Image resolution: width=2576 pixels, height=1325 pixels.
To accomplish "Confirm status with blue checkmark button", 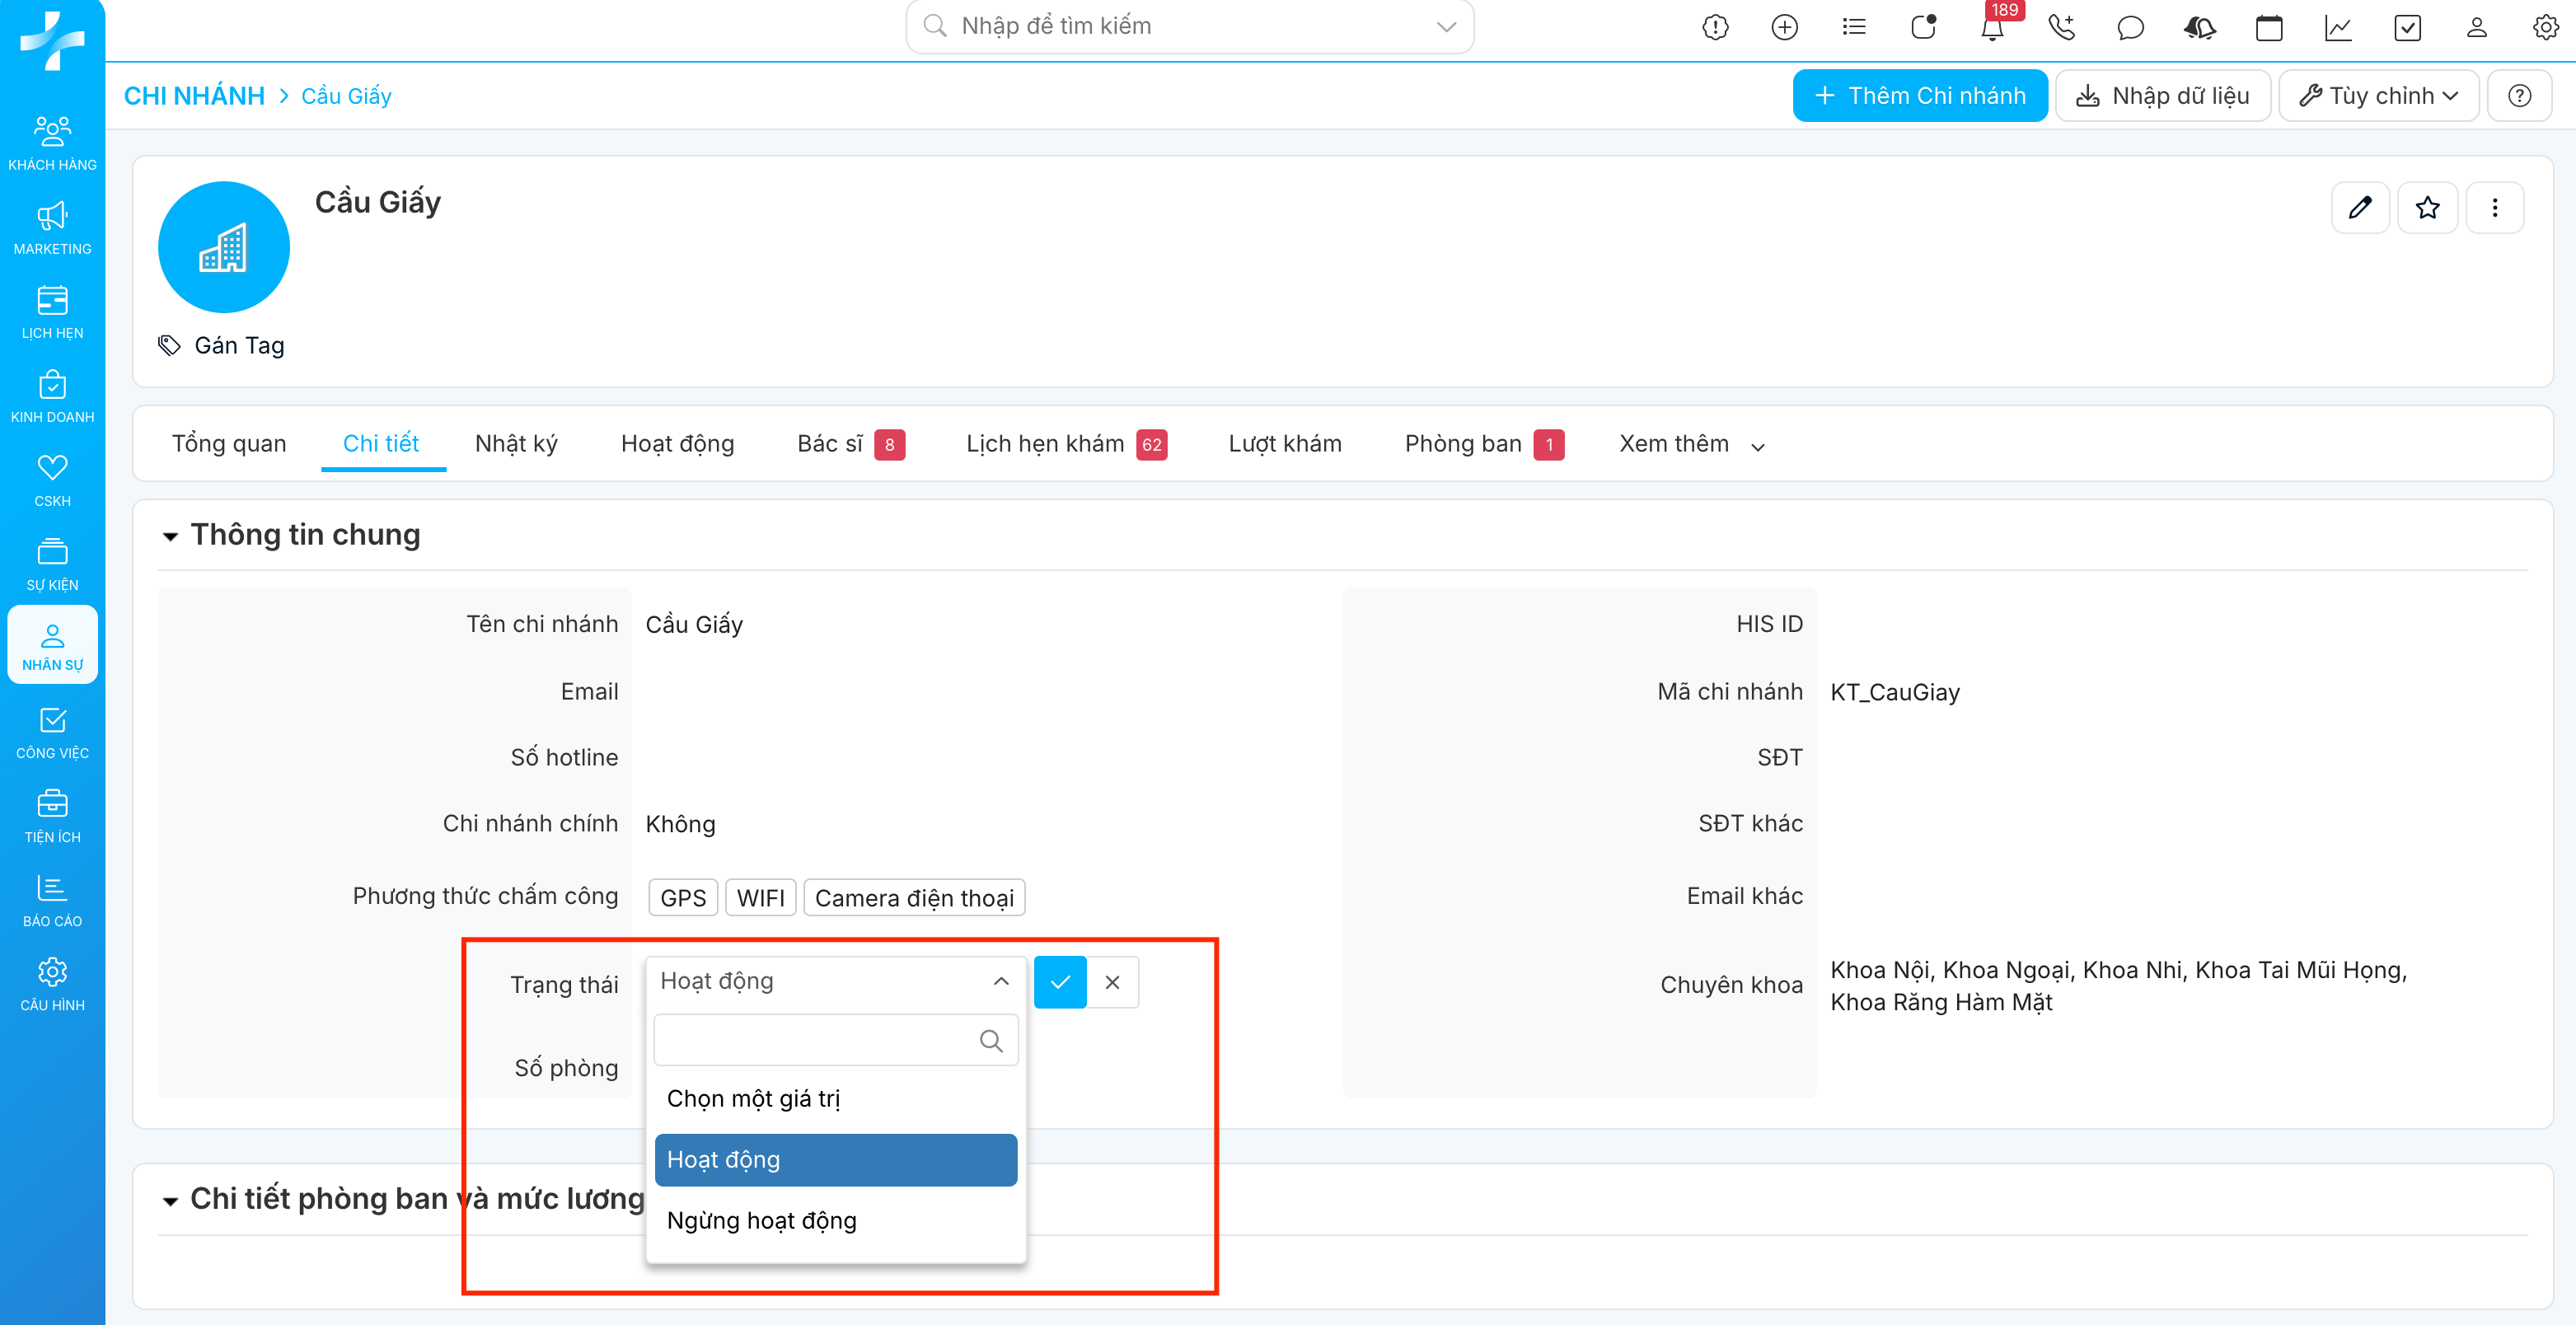I will click(1060, 982).
